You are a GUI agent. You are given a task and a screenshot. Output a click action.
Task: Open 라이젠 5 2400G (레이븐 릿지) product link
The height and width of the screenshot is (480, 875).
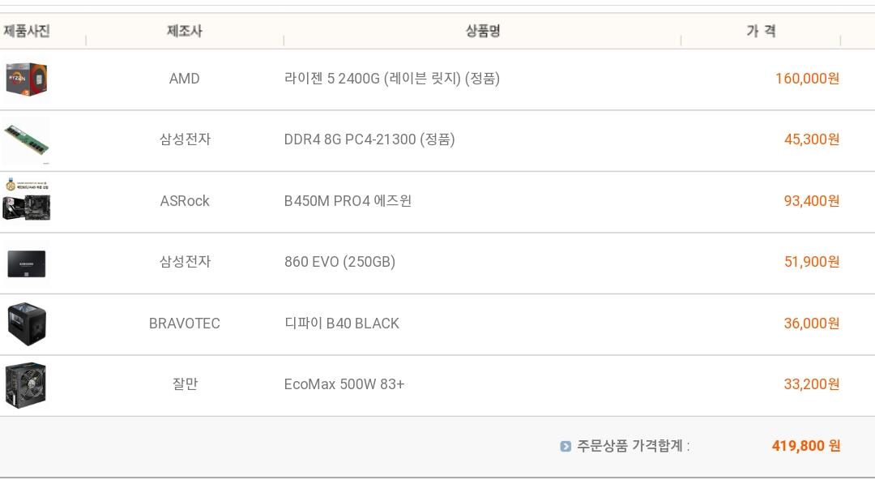[391, 79]
